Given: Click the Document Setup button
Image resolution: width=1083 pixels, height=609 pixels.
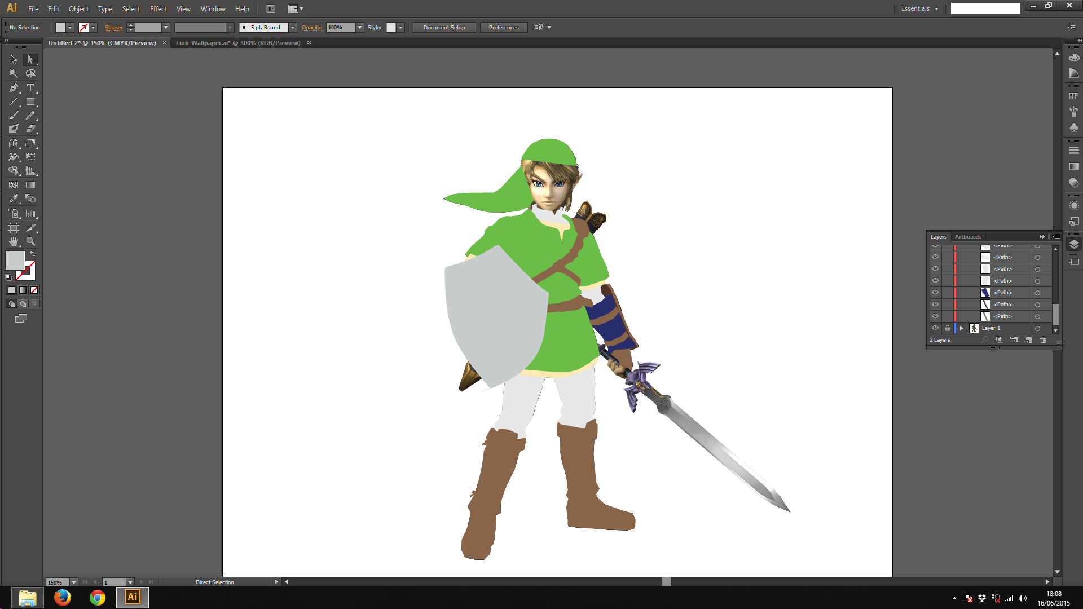Looking at the screenshot, I should [444, 27].
